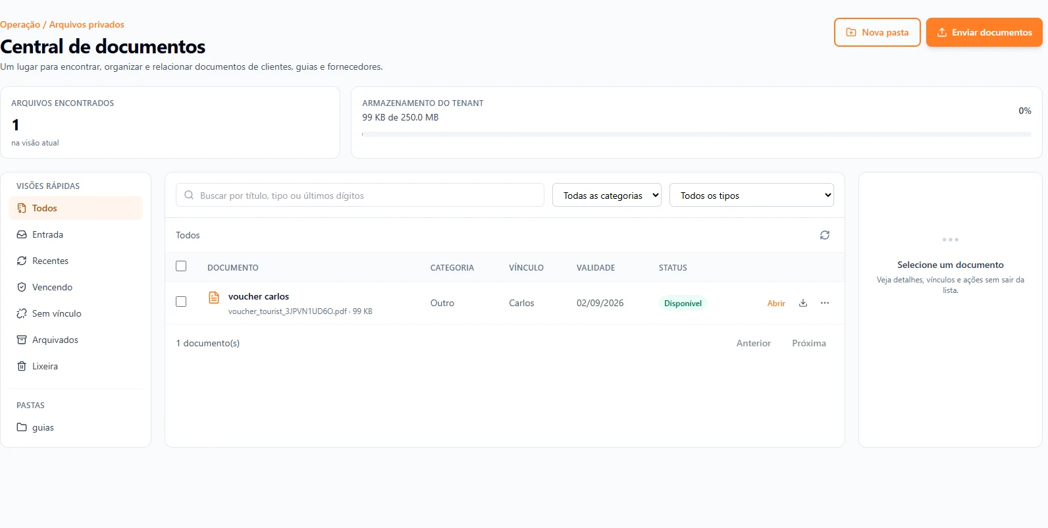Click the Entrada inbox icon
This screenshot has width=1048, height=528.
(22, 234)
